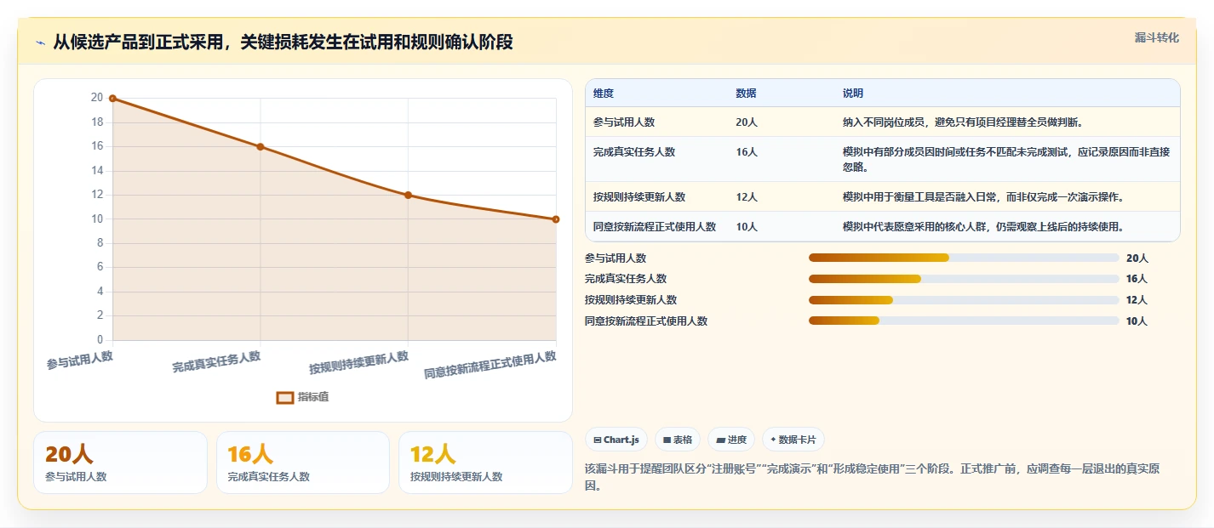Click the 表格 chip
Viewport: 1214px width, 528px height.
click(678, 440)
